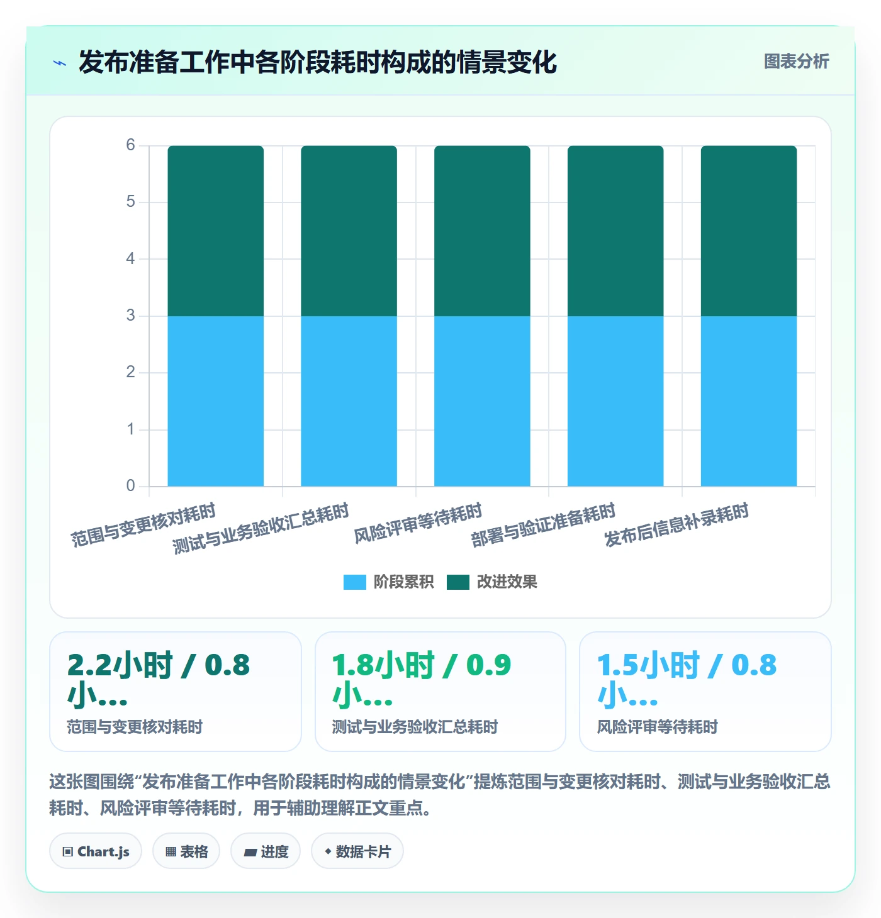
Task: Click the card caption 风险评审等待耗时
Action: coord(658,727)
